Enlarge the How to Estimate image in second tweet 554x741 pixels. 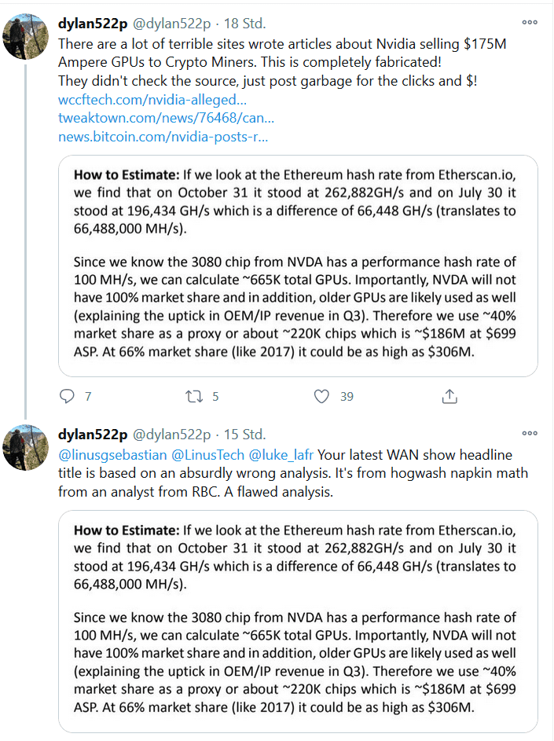(x=298, y=621)
